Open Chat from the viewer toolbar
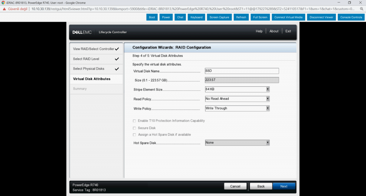The width and height of the screenshot is (366, 196). coord(180,17)
